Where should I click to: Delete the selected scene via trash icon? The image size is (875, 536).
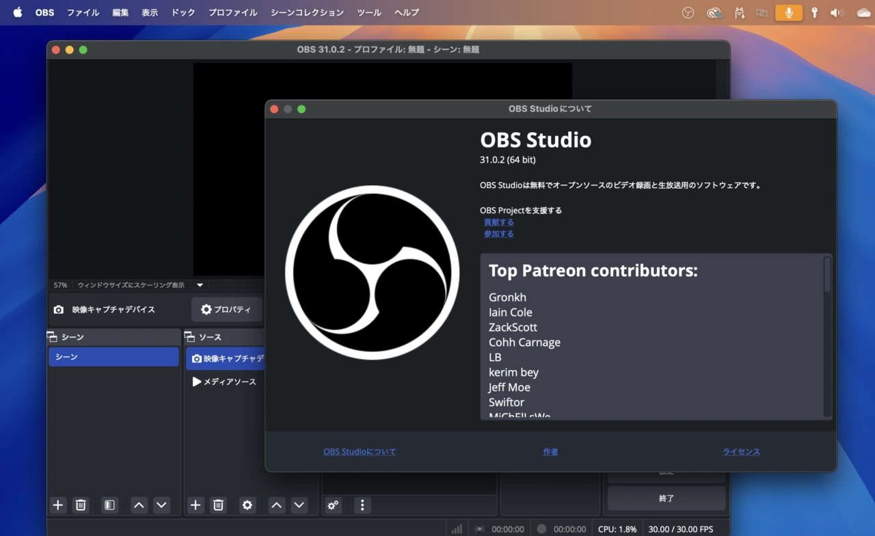tap(81, 505)
